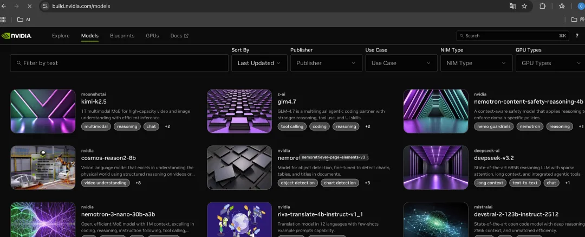Open the cosmos-reason2-8b model title
585x237 pixels.
[108, 158]
